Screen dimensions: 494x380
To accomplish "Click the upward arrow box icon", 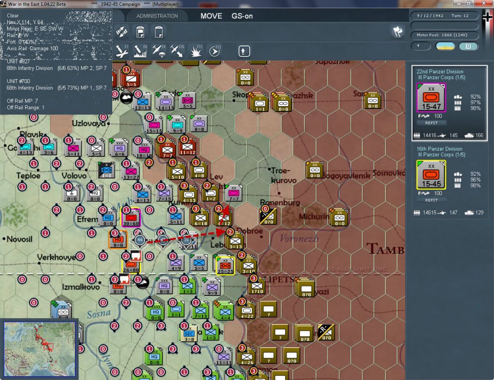I will [244, 51].
